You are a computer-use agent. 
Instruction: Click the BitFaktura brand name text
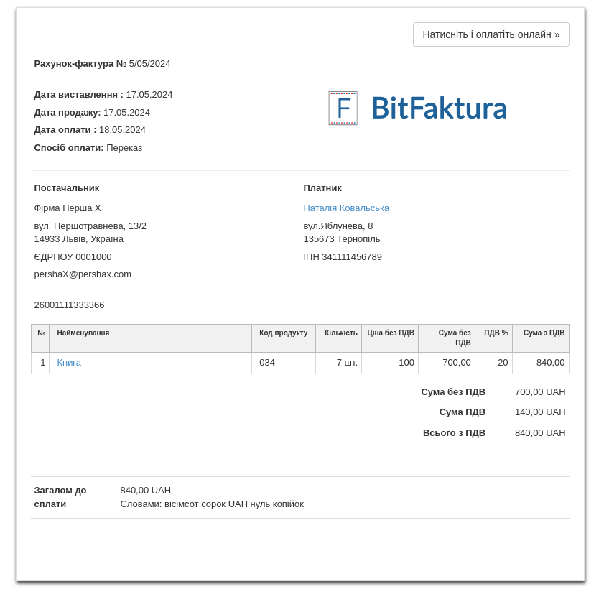[439, 108]
